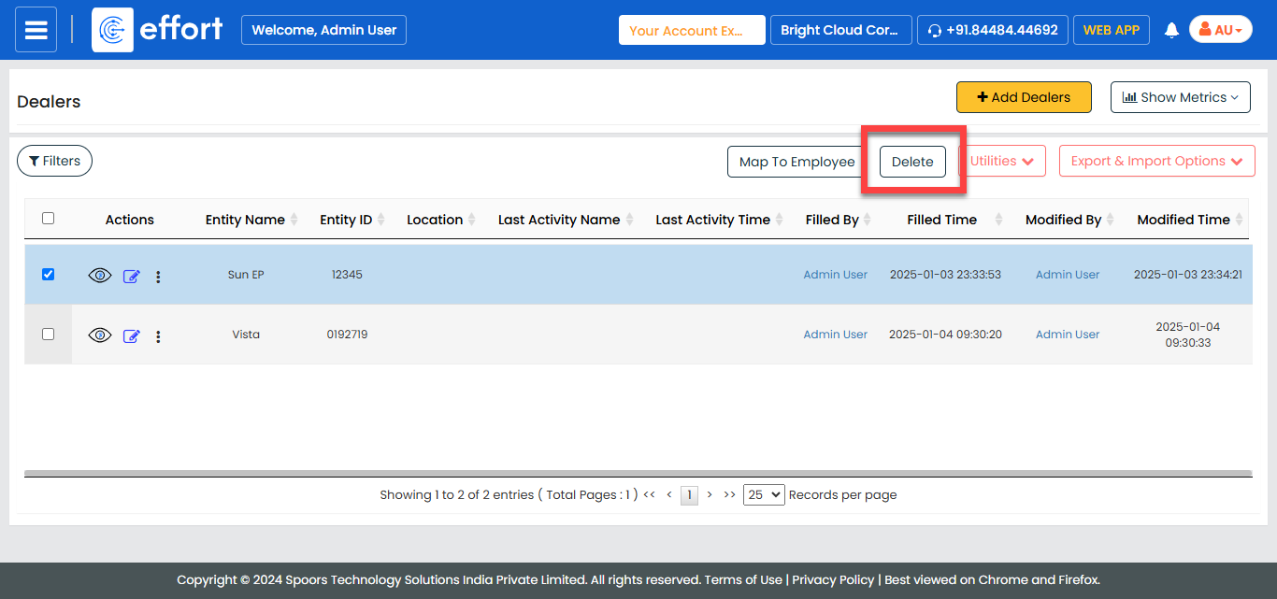The width and height of the screenshot is (1277, 599).
Task: Expand the Show Metrics dropdown
Action: click(1180, 97)
